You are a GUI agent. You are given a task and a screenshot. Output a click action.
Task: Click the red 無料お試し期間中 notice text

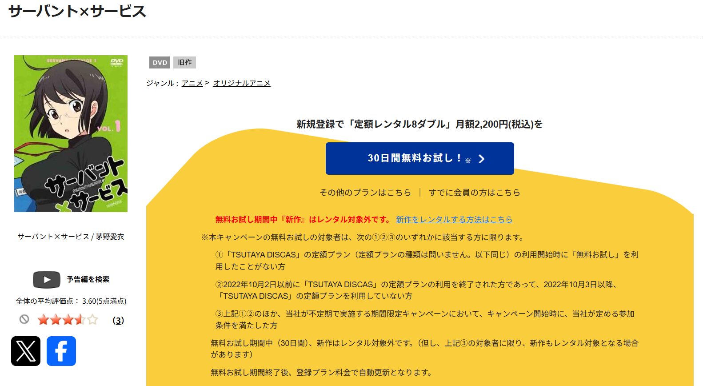tap(303, 219)
